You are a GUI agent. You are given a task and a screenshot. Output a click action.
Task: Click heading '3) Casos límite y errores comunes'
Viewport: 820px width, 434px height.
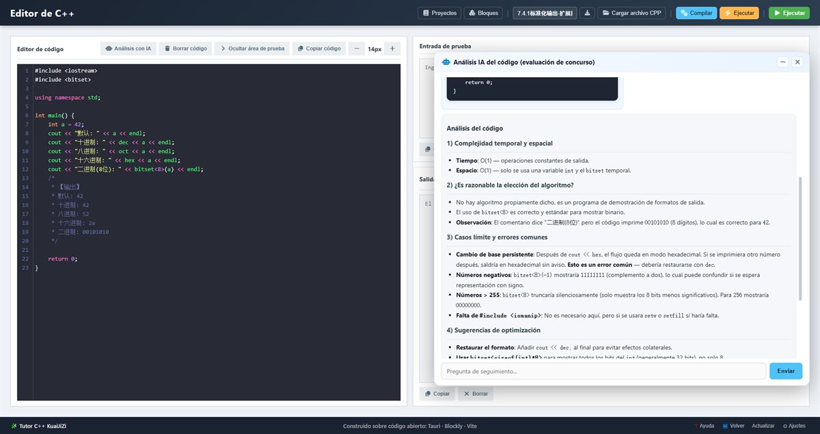497,237
